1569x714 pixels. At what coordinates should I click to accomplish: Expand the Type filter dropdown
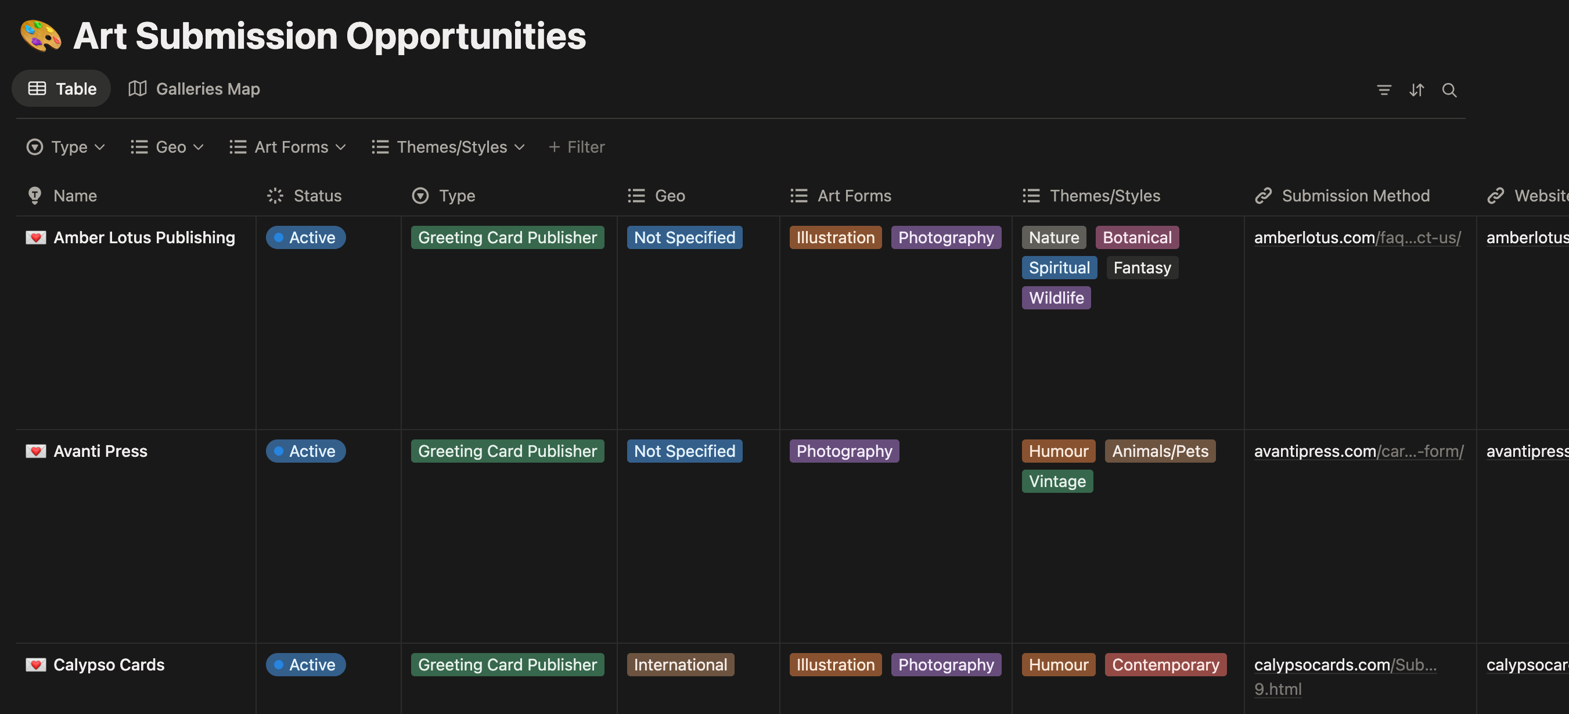coord(66,147)
